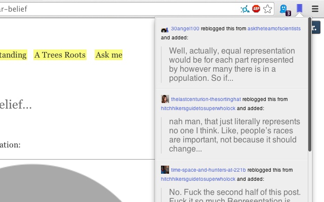Open the 30angel100 user link
This screenshot has height=202, width=324.
click(x=185, y=28)
